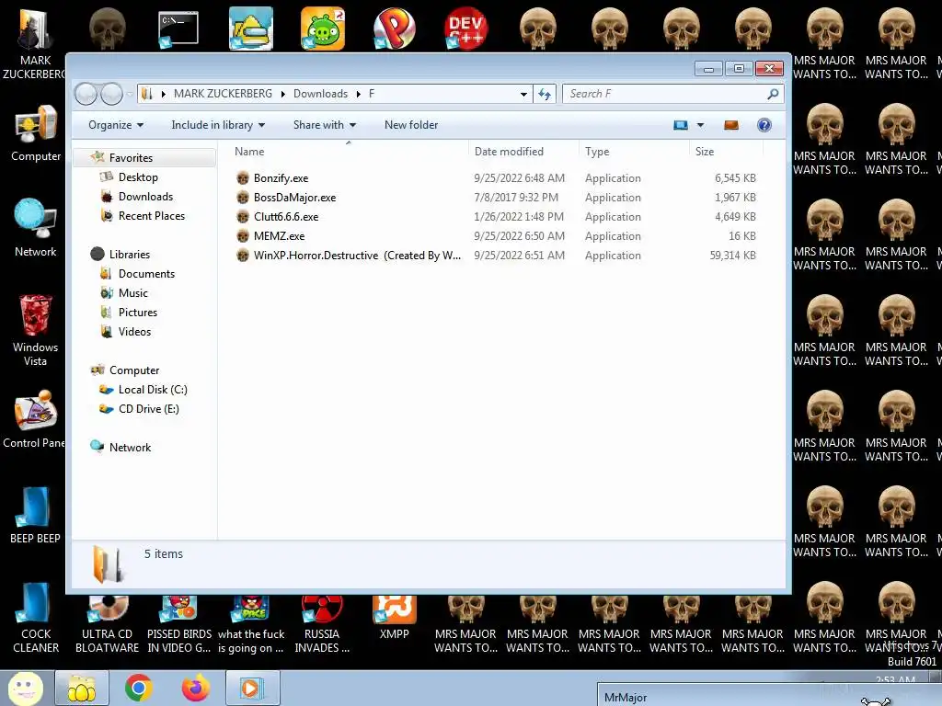Open media player taskbar icon
Image resolution: width=942 pixels, height=706 pixels.
(x=252, y=688)
